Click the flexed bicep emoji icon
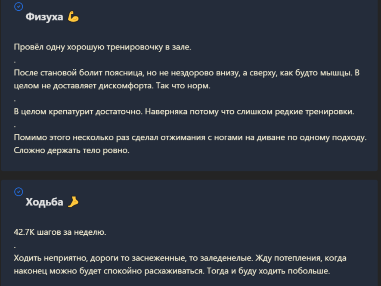Screen dimensions: 381x286 (73, 17)
